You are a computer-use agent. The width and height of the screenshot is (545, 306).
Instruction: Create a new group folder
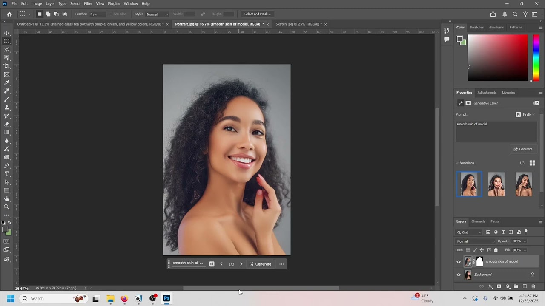coord(516,286)
